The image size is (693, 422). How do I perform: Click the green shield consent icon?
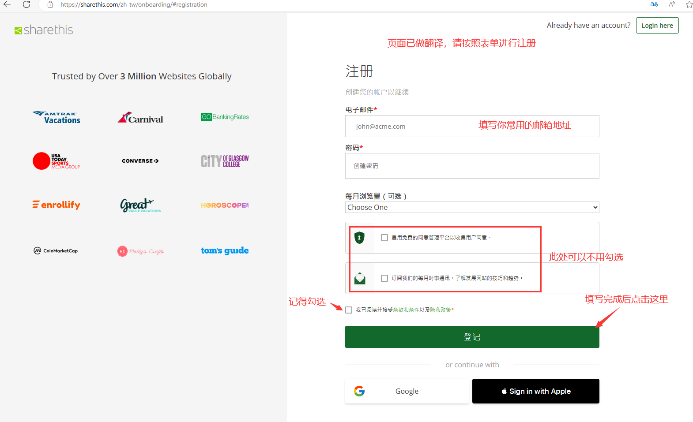[360, 238]
